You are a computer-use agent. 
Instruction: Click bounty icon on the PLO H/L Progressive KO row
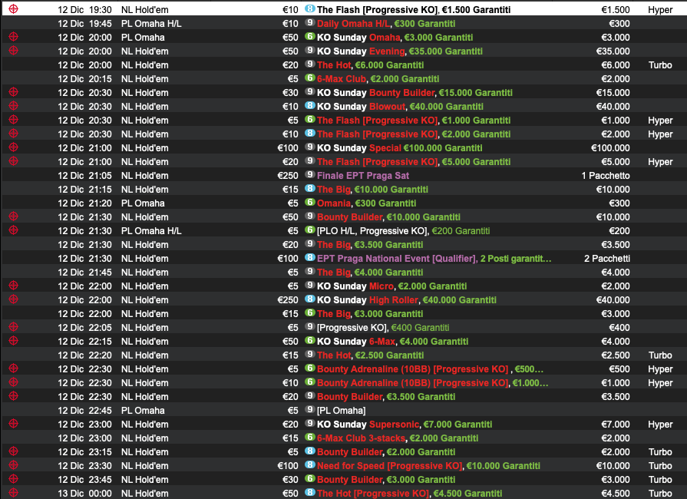[x=13, y=230]
